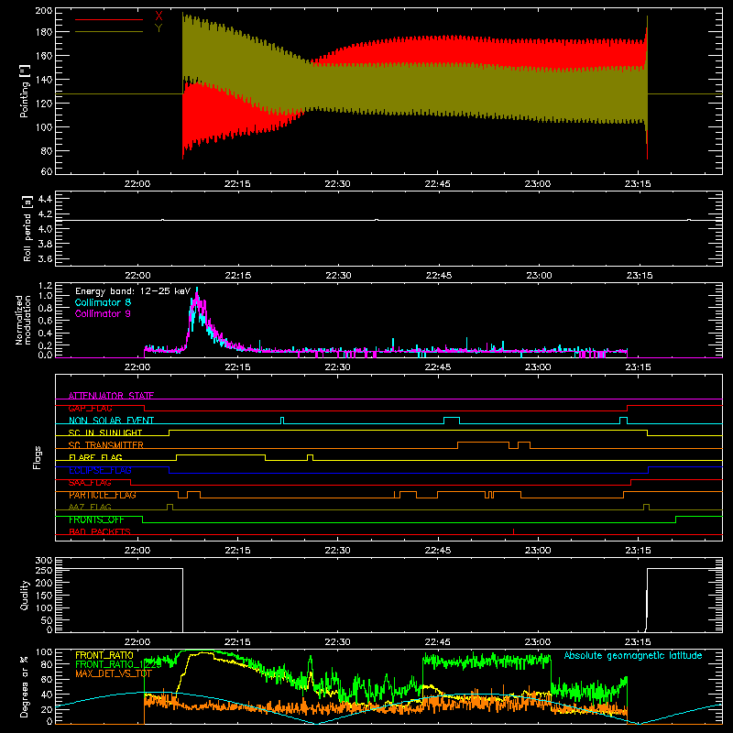
Task: Select the Collimator 9 legend entry
Action: [x=103, y=313]
